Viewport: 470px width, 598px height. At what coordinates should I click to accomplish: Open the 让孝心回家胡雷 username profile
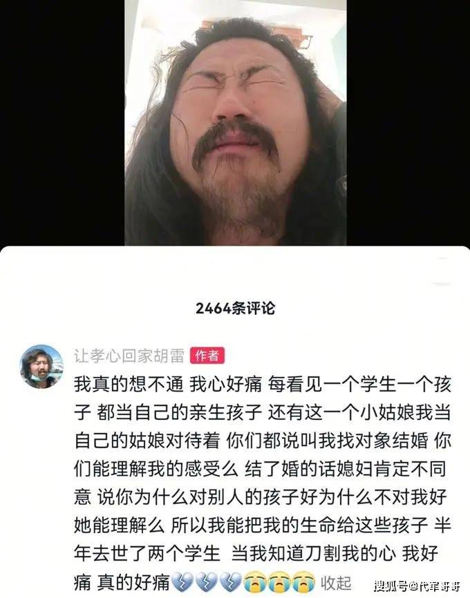click(x=129, y=356)
